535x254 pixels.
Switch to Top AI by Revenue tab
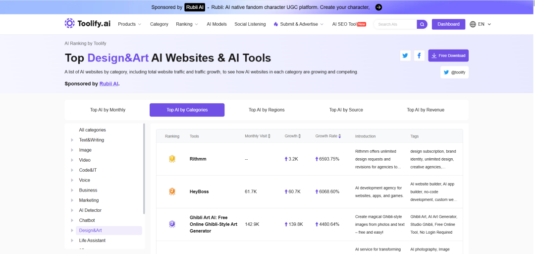(x=426, y=110)
